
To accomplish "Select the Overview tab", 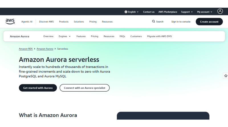I will pos(48,36).
